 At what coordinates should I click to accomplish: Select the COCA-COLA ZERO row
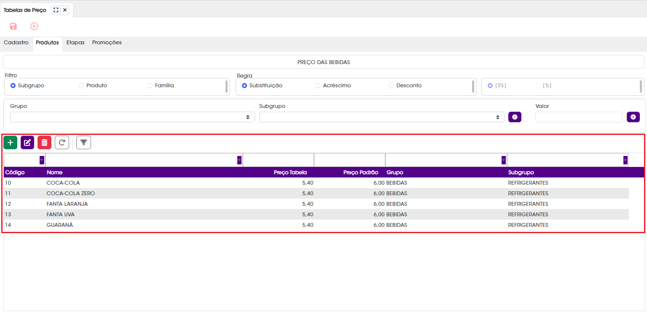(x=316, y=193)
